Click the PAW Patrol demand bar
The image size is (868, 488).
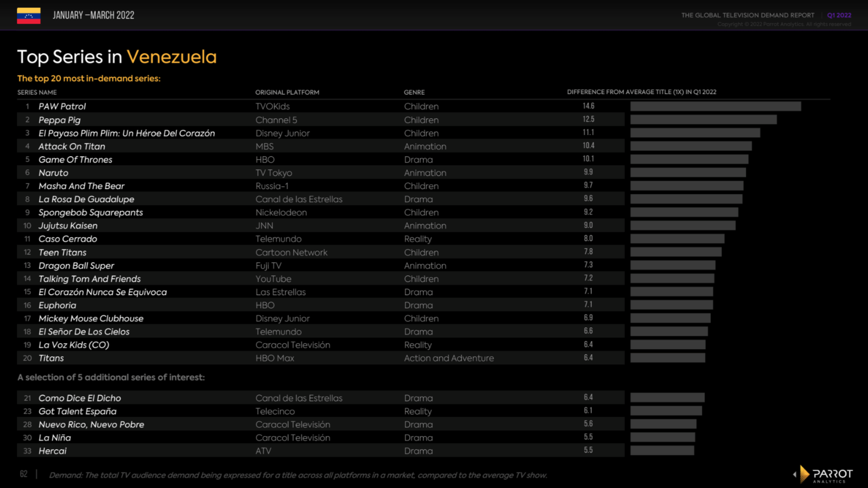pyautogui.click(x=715, y=106)
